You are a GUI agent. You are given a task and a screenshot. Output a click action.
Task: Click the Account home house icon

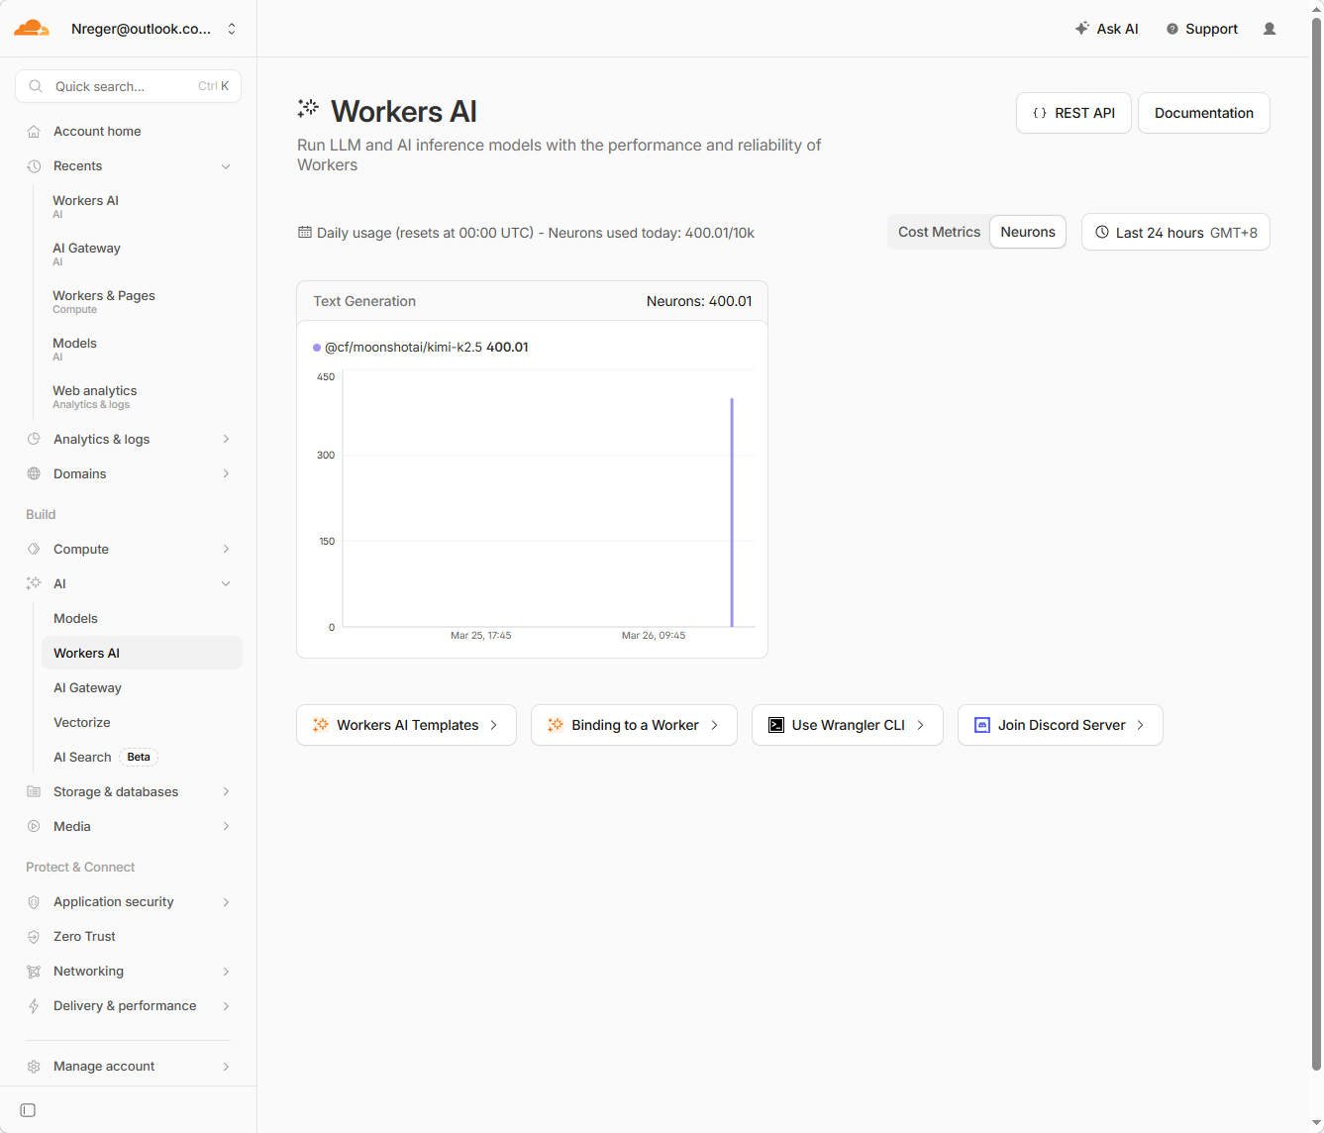click(x=34, y=132)
